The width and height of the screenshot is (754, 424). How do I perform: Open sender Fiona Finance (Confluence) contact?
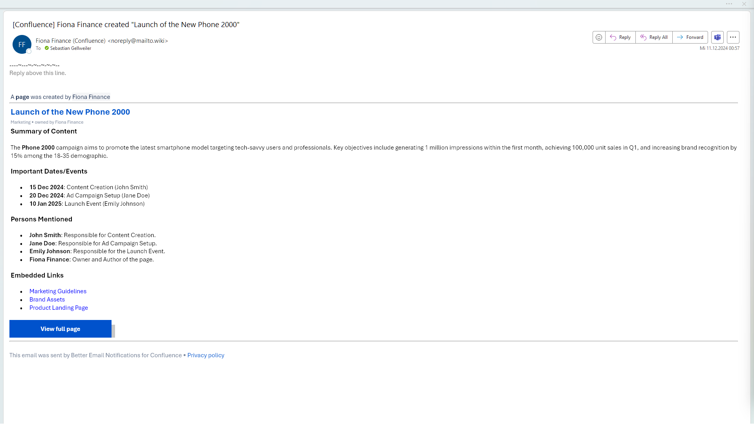(x=70, y=41)
